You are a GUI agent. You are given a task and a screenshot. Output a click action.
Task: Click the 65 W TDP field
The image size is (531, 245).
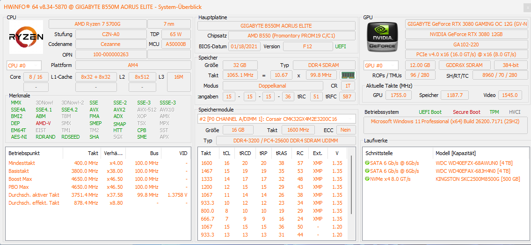pyautogui.click(x=176, y=34)
